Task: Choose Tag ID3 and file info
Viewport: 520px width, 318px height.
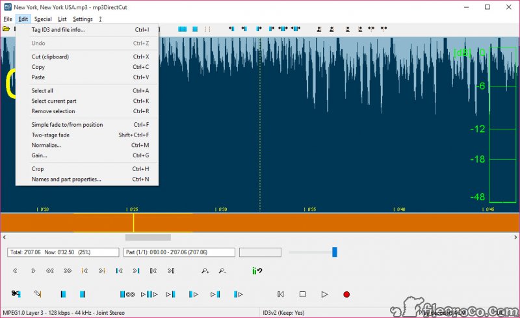Action: 87,29
